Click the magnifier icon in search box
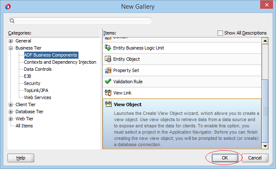This screenshot has width=276, height=169. coord(12,21)
